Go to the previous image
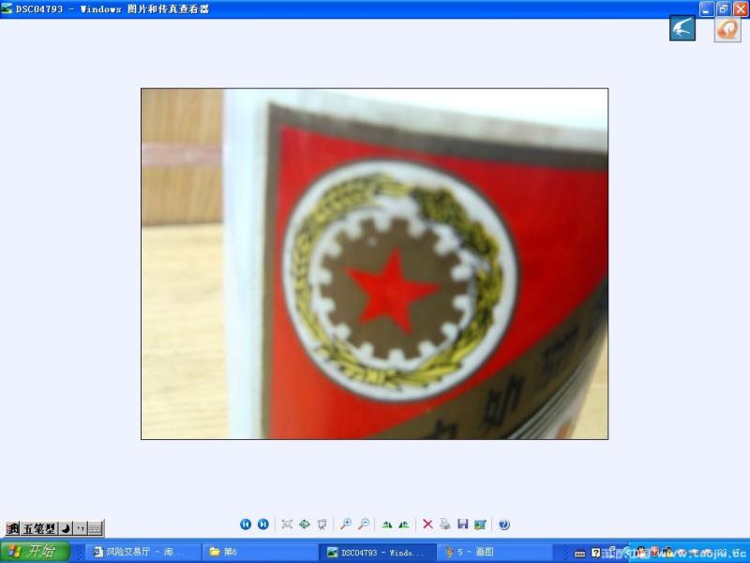The image size is (750, 563). (x=246, y=525)
